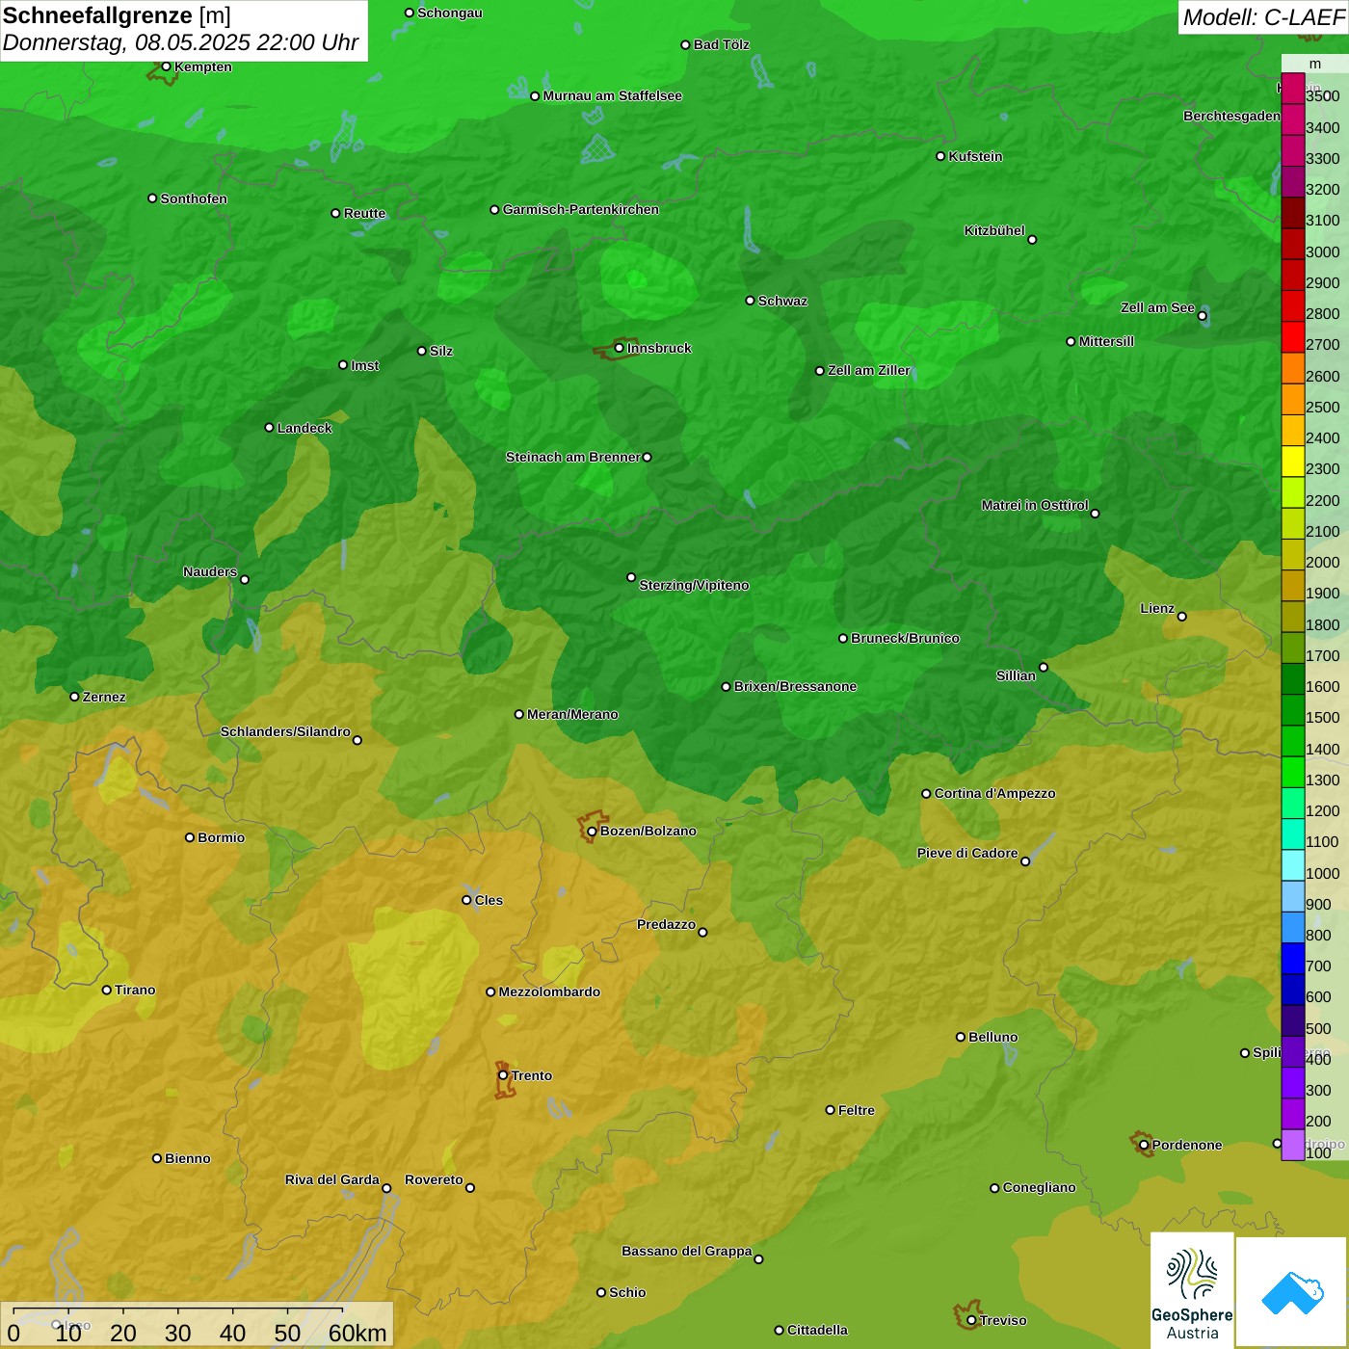Click the Innsbruck city label
This screenshot has height=1349, width=1349.
659,348
